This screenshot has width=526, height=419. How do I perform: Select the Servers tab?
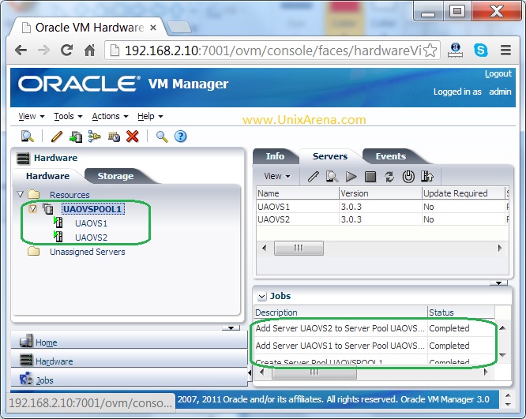pos(330,156)
